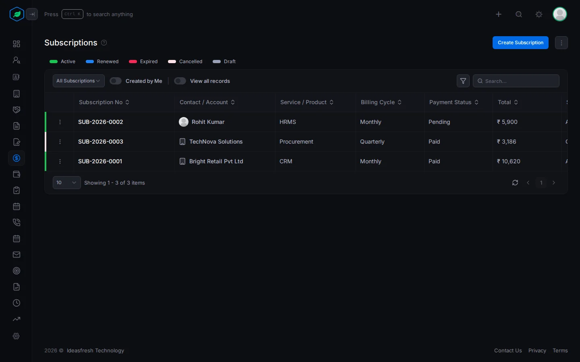Screen dimensions: 580x362
Task: Open the building accounts icon in sidebar
Action: click(17, 94)
